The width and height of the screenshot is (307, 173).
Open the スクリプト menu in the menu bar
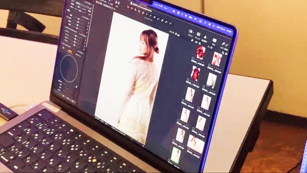point(159,6)
